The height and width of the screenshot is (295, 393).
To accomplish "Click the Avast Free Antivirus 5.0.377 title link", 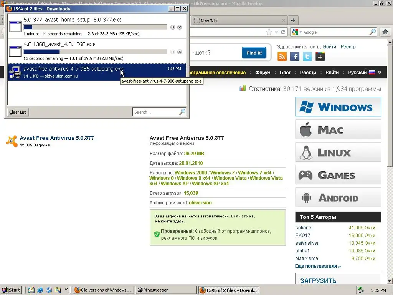I will pos(57,138).
